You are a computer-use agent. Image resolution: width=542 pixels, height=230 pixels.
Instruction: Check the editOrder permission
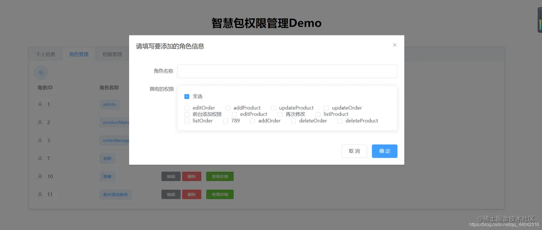click(187, 108)
